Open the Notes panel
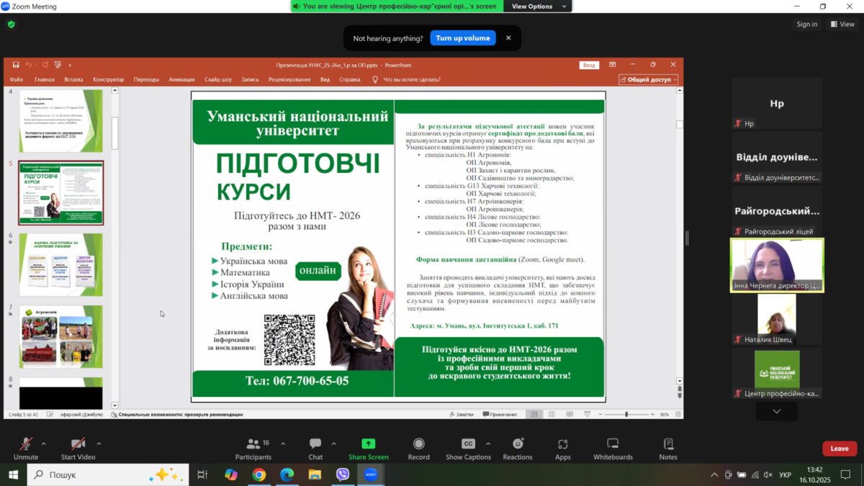Image resolution: width=864 pixels, height=486 pixels. click(x=668, y=449)
